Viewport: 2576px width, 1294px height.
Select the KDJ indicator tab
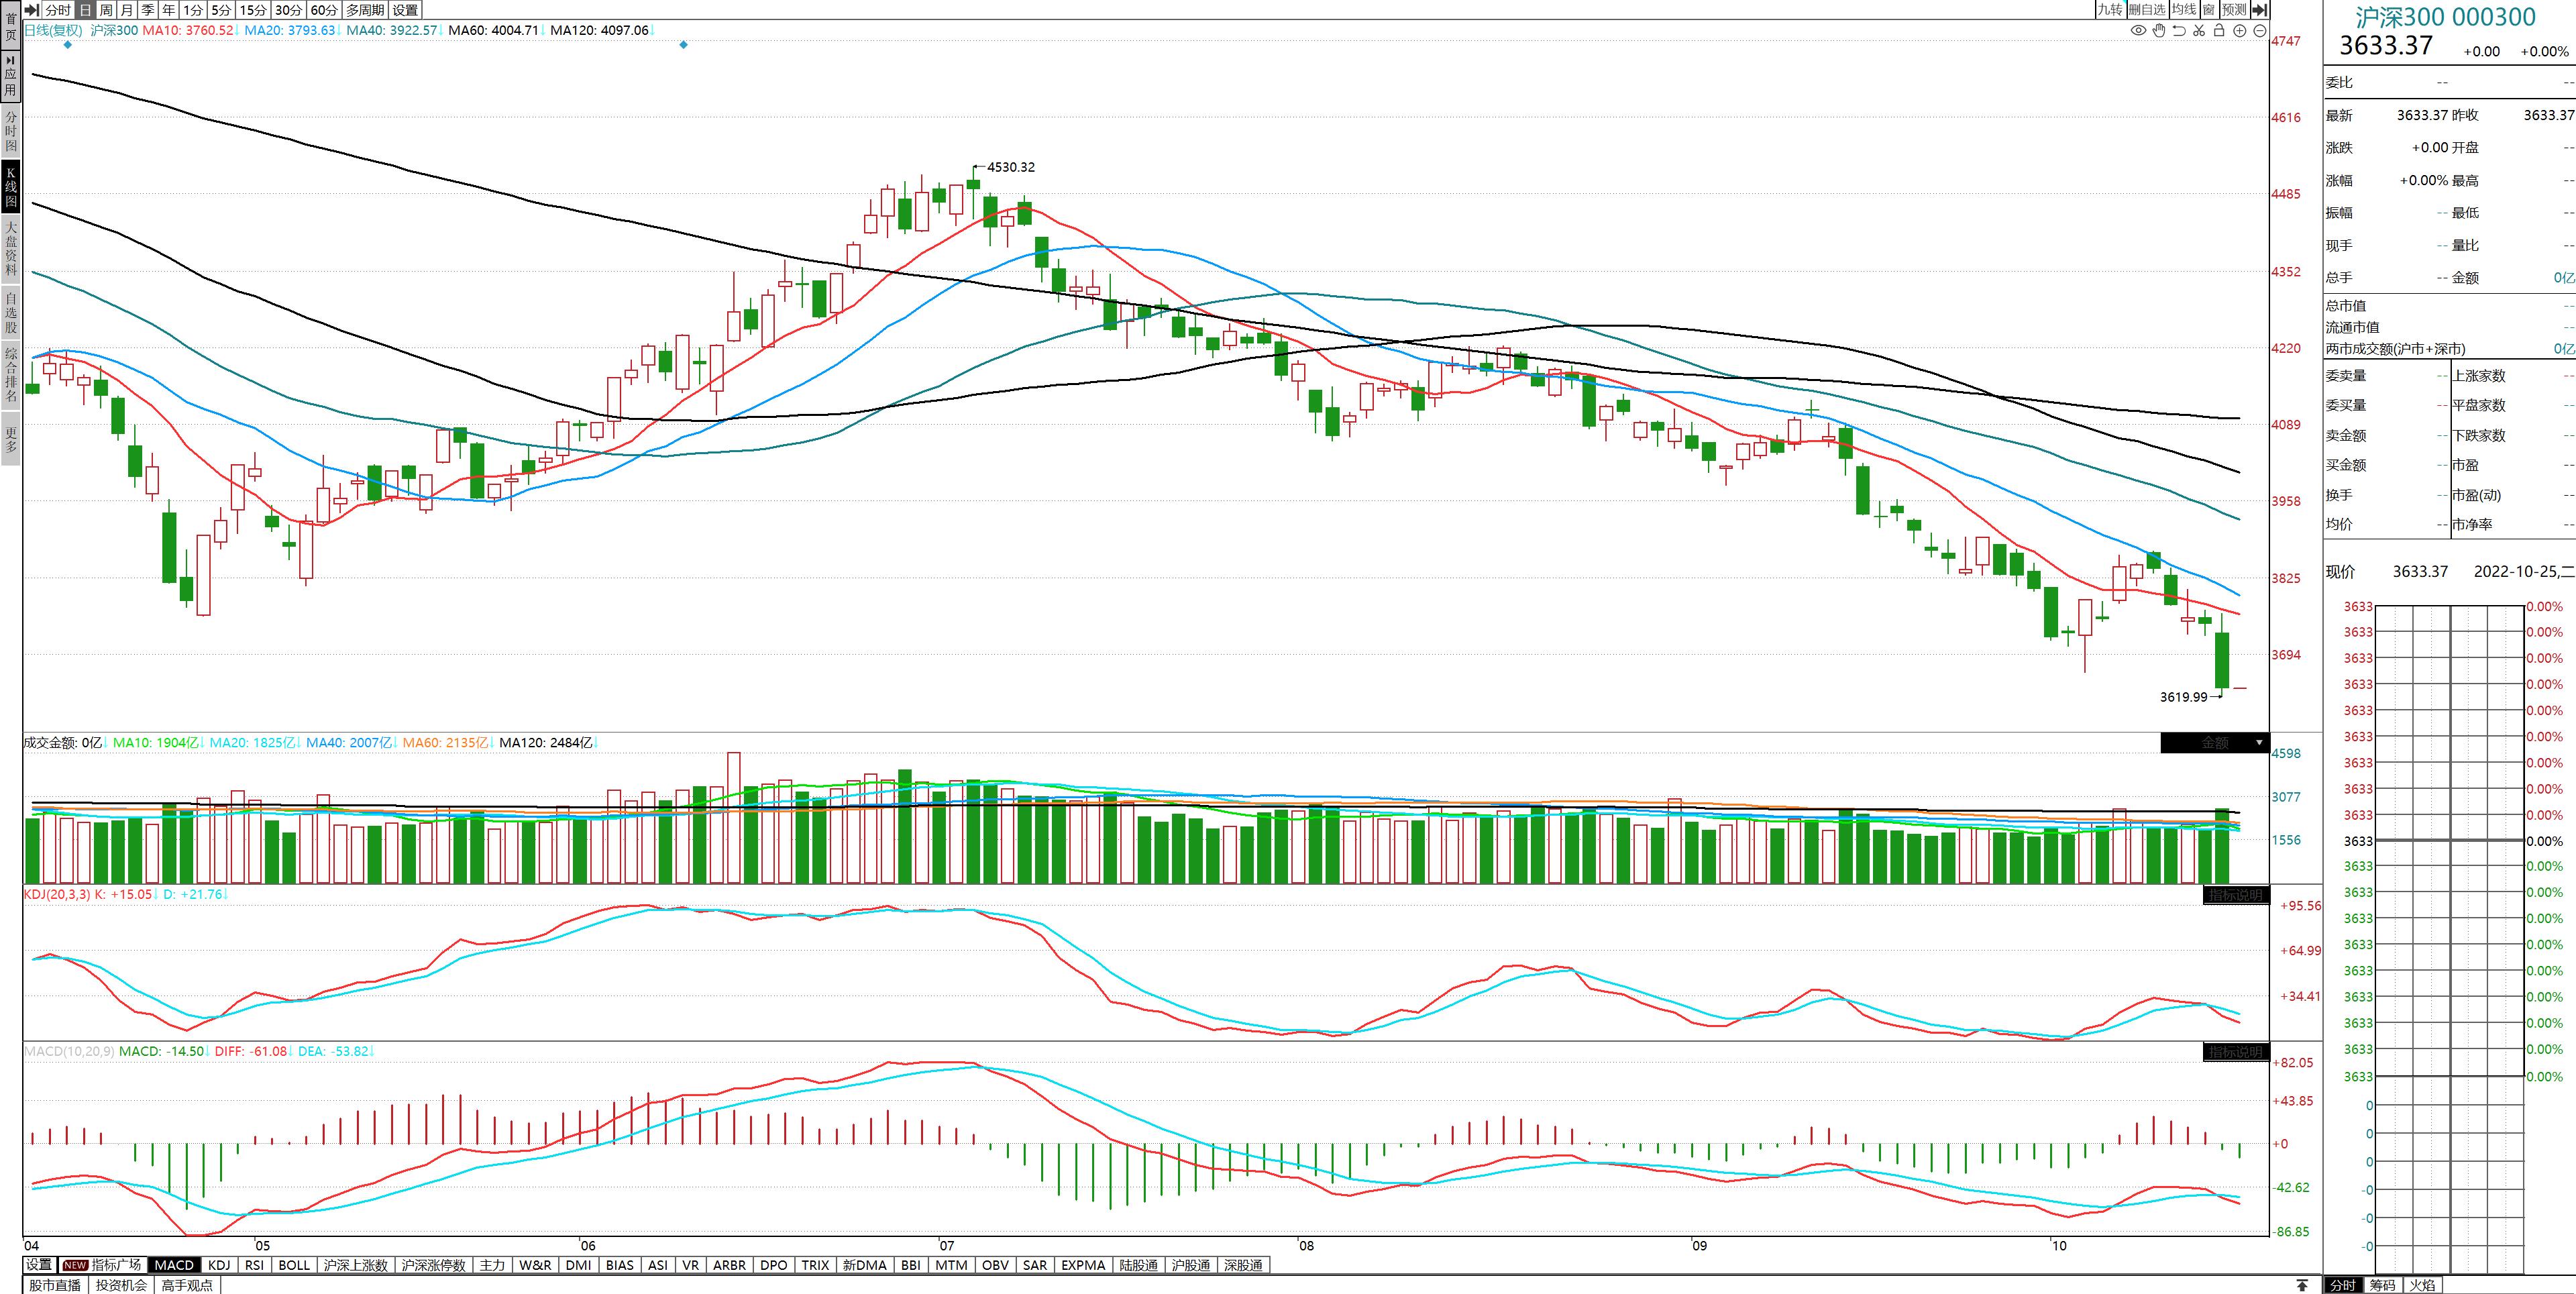[219, 1265]
